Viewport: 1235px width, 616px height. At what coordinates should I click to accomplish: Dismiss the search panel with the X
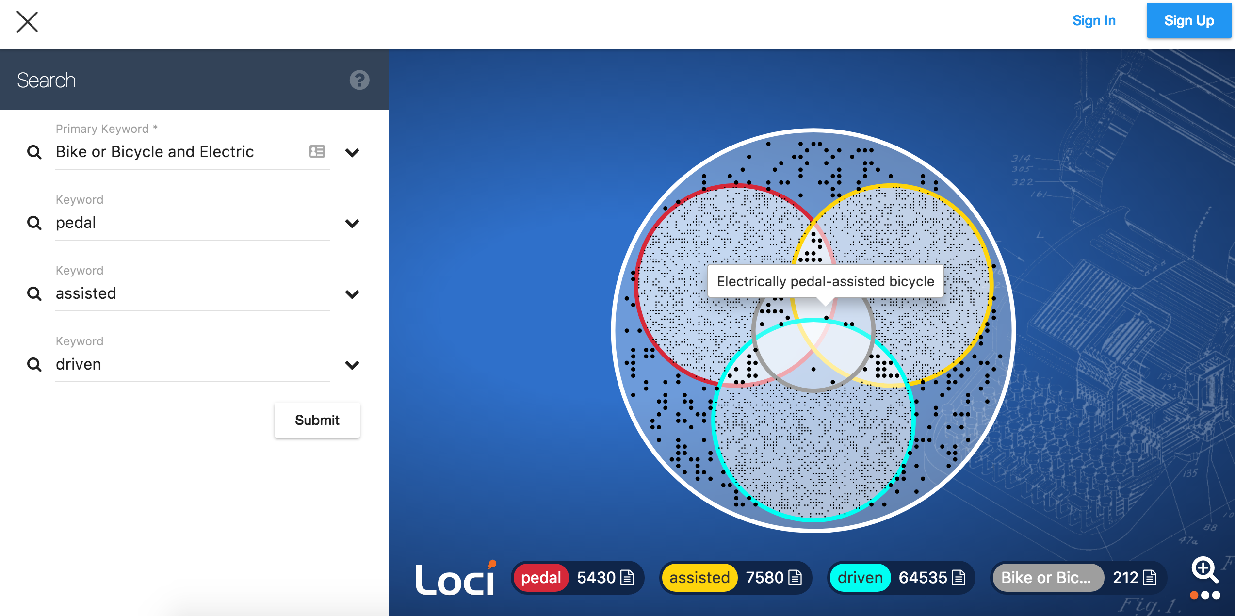pos(27,21)
